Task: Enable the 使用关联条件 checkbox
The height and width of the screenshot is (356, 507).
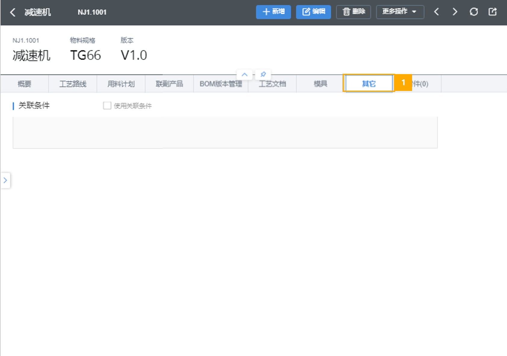Action: tap(107, 106)
